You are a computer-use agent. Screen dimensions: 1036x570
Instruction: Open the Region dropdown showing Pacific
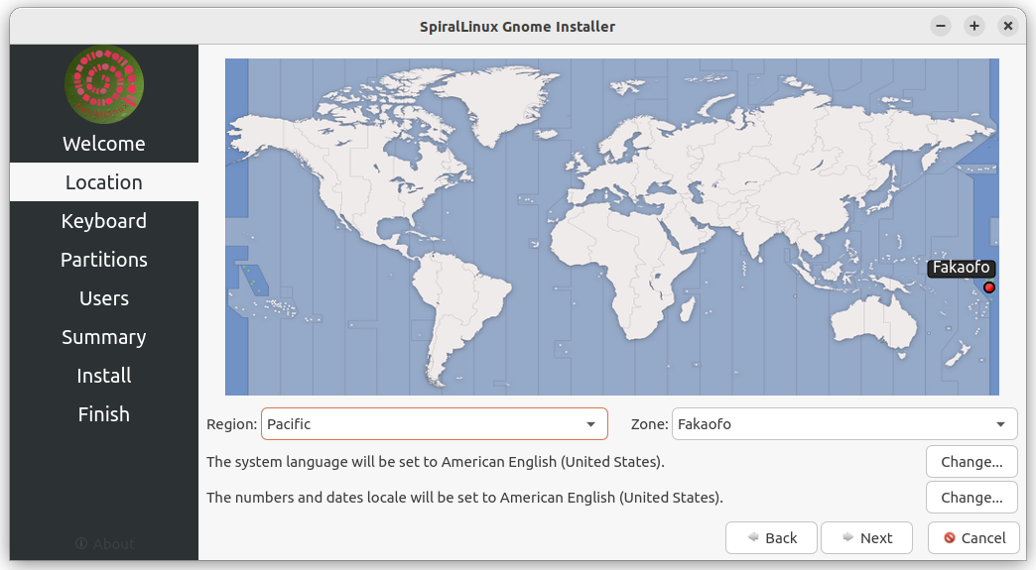(434, 423)
